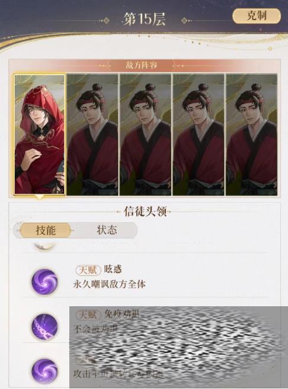Tap the purple swirl 眩惑 skill icon
This screenshot has height=389, width=288.
pyautogui.click(x=44, y=281)
